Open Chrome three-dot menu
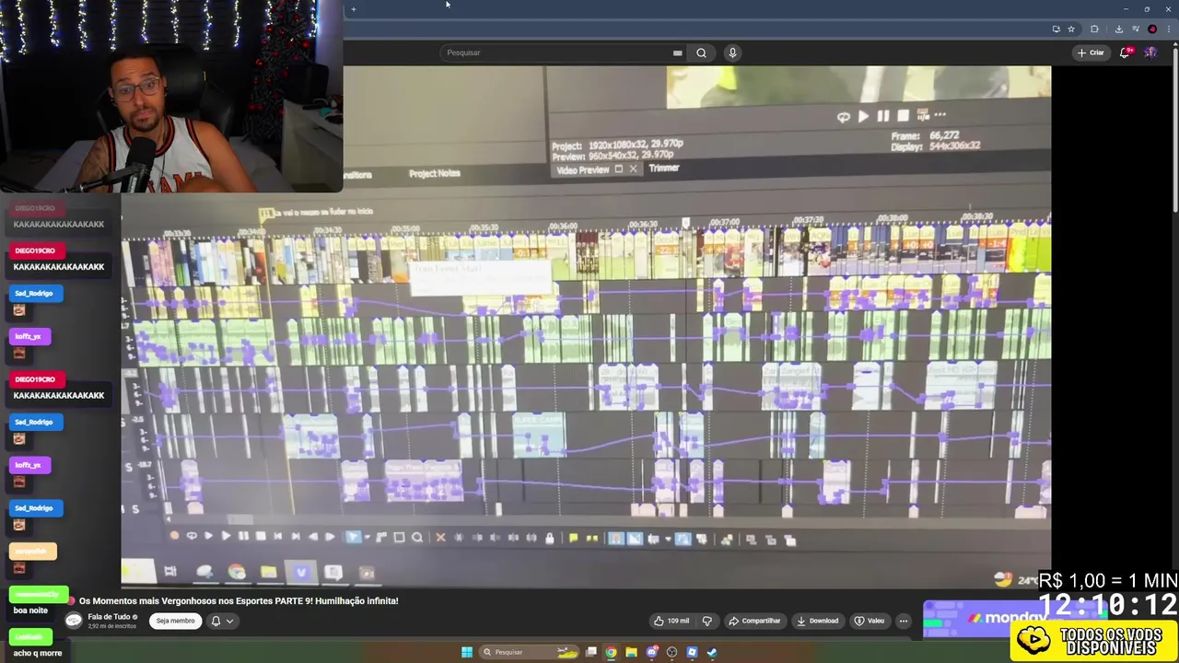Image resolution: width=1179 pixels, height=663 pixels. (x=1169, y=29)
